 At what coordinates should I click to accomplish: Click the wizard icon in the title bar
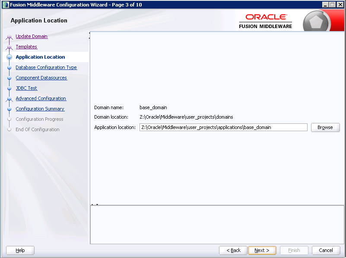6,5
